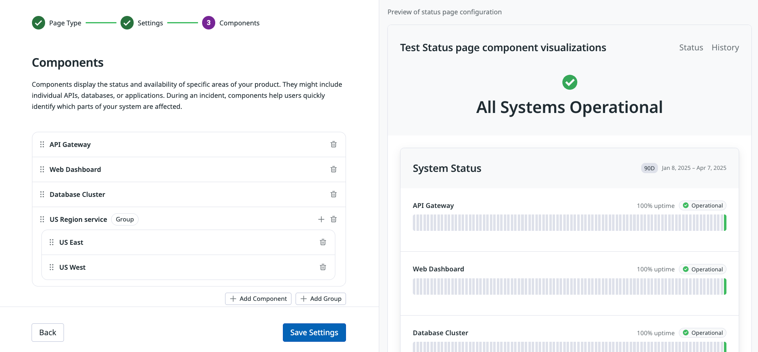The width and height of the screenshot is (758, 352).
Task: Click trash icon for Web Dashboard
Action: [333, 169]
